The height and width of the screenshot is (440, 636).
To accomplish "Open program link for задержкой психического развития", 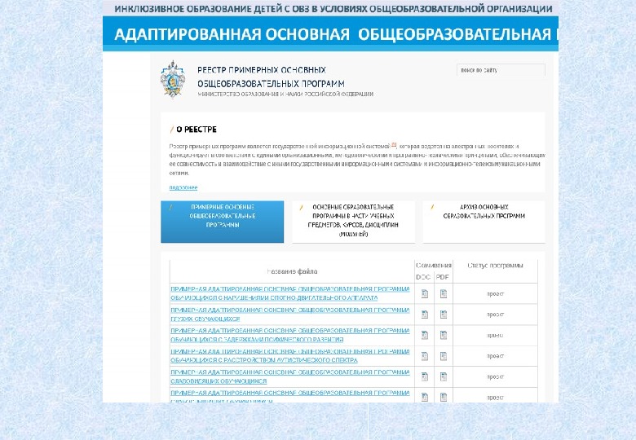I will point(290,335).
